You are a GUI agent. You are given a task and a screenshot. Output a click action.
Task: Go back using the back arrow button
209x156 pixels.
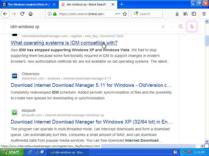(5, 14)
